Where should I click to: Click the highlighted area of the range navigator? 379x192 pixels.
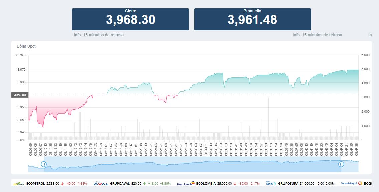point(192,164)
